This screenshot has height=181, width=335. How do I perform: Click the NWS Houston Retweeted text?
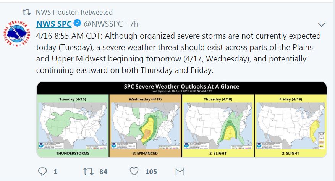pos(74,12)
